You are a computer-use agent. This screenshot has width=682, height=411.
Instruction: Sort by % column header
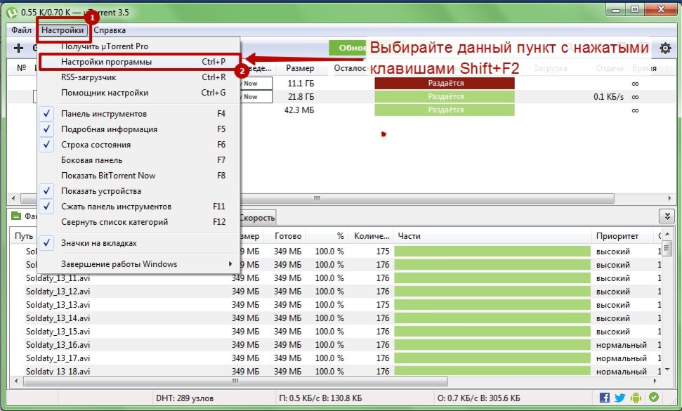click(340, 236)
